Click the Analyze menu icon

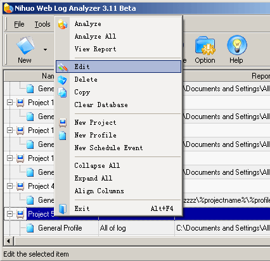(63, 24)
